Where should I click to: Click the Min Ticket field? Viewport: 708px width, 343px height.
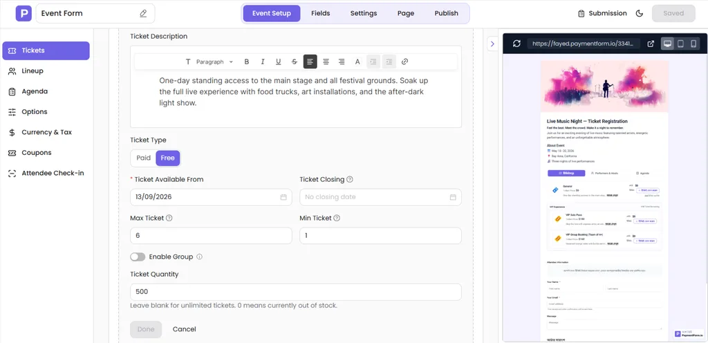381,236
